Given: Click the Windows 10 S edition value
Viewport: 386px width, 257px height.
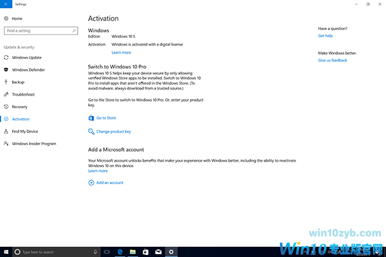Looking at the screenshot, I should point(123,36).
